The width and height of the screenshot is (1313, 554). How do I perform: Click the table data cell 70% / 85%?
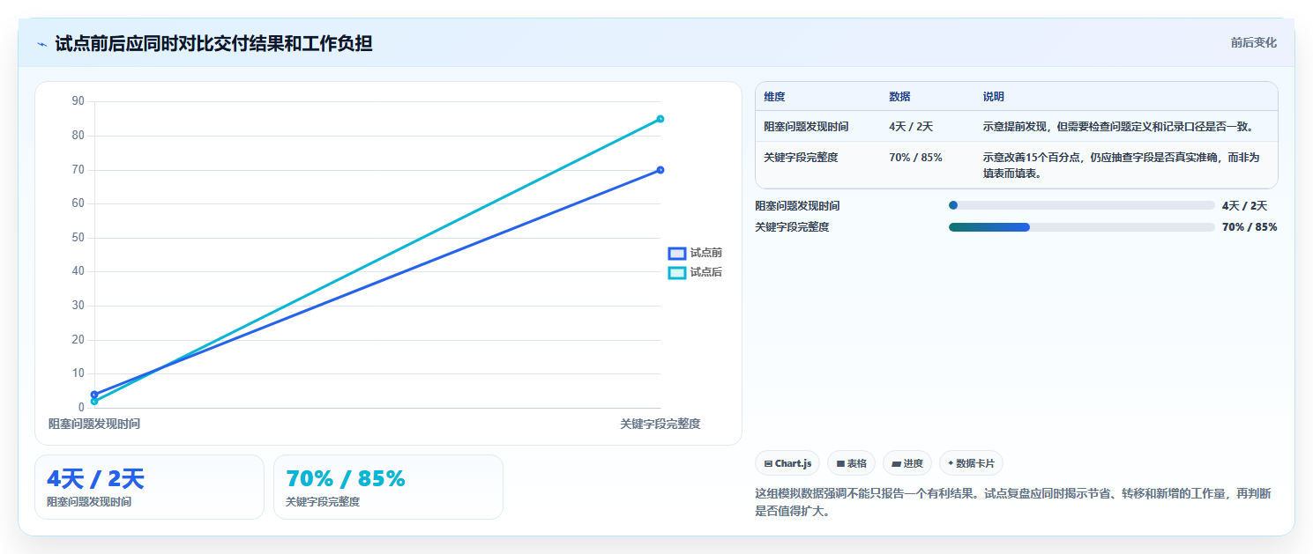point(915,158)
